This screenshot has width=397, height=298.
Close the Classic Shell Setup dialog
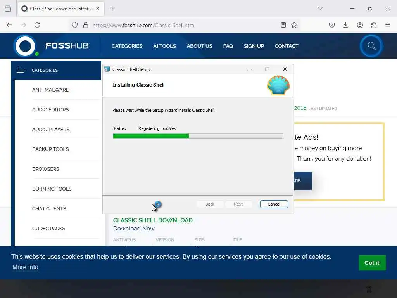285,69
